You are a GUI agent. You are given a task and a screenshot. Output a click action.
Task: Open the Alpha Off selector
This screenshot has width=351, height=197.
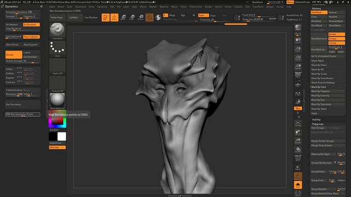[57, 66]
